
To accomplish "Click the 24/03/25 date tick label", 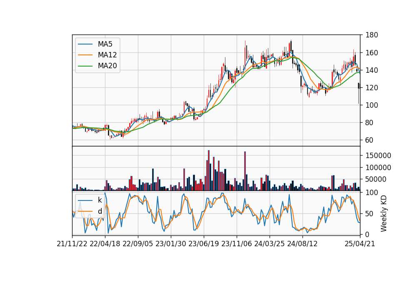I will click(x=270, y=244).
